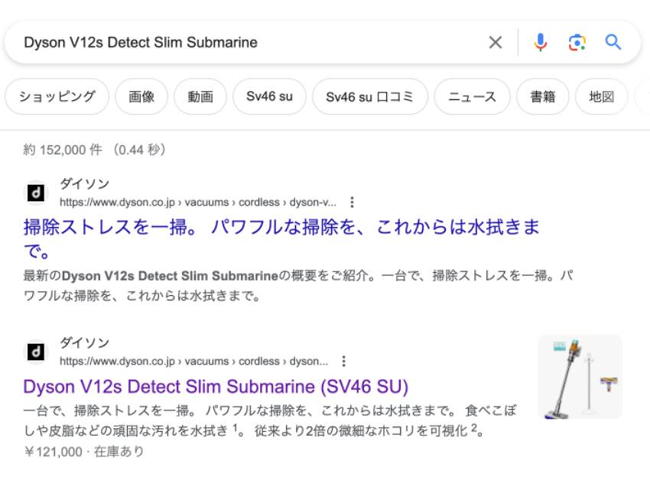Select the Sv46 su suggestion chip

pyautogui.click(x=269, y=97)
